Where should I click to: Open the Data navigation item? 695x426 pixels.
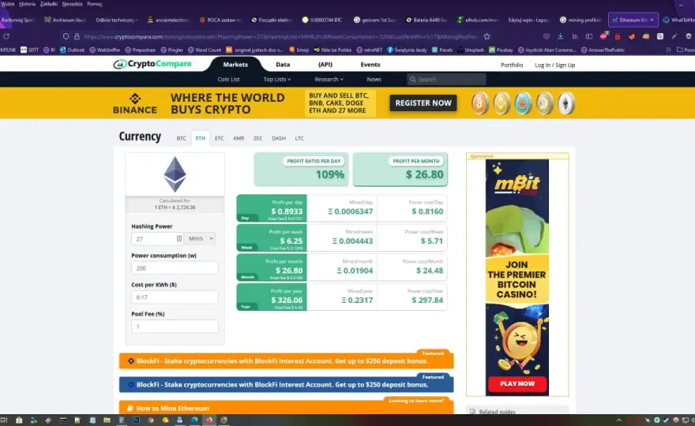[283, 65]
